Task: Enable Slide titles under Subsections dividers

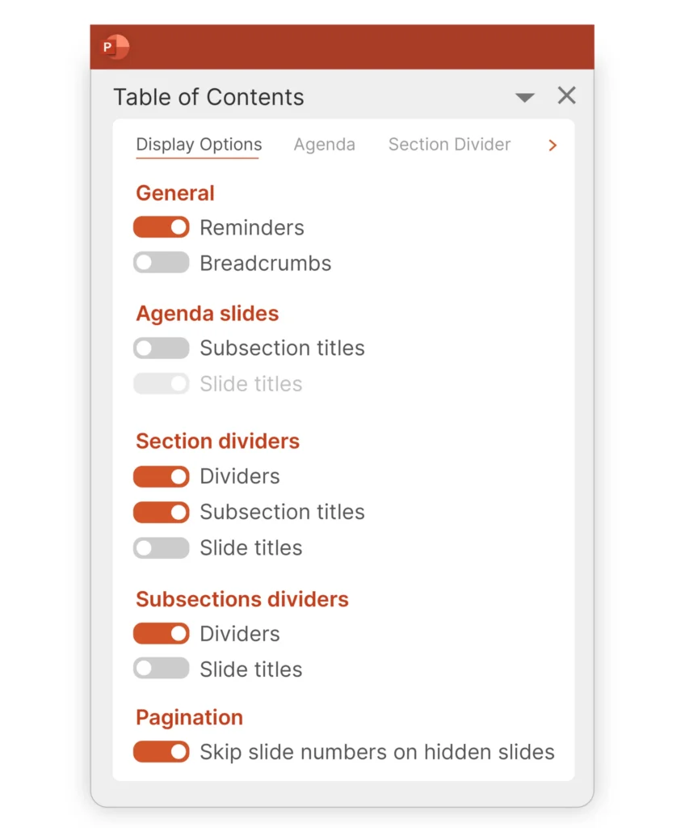Action: point(161,669)
